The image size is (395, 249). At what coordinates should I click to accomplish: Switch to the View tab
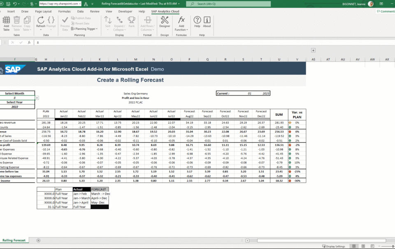(x=109, y=12)
